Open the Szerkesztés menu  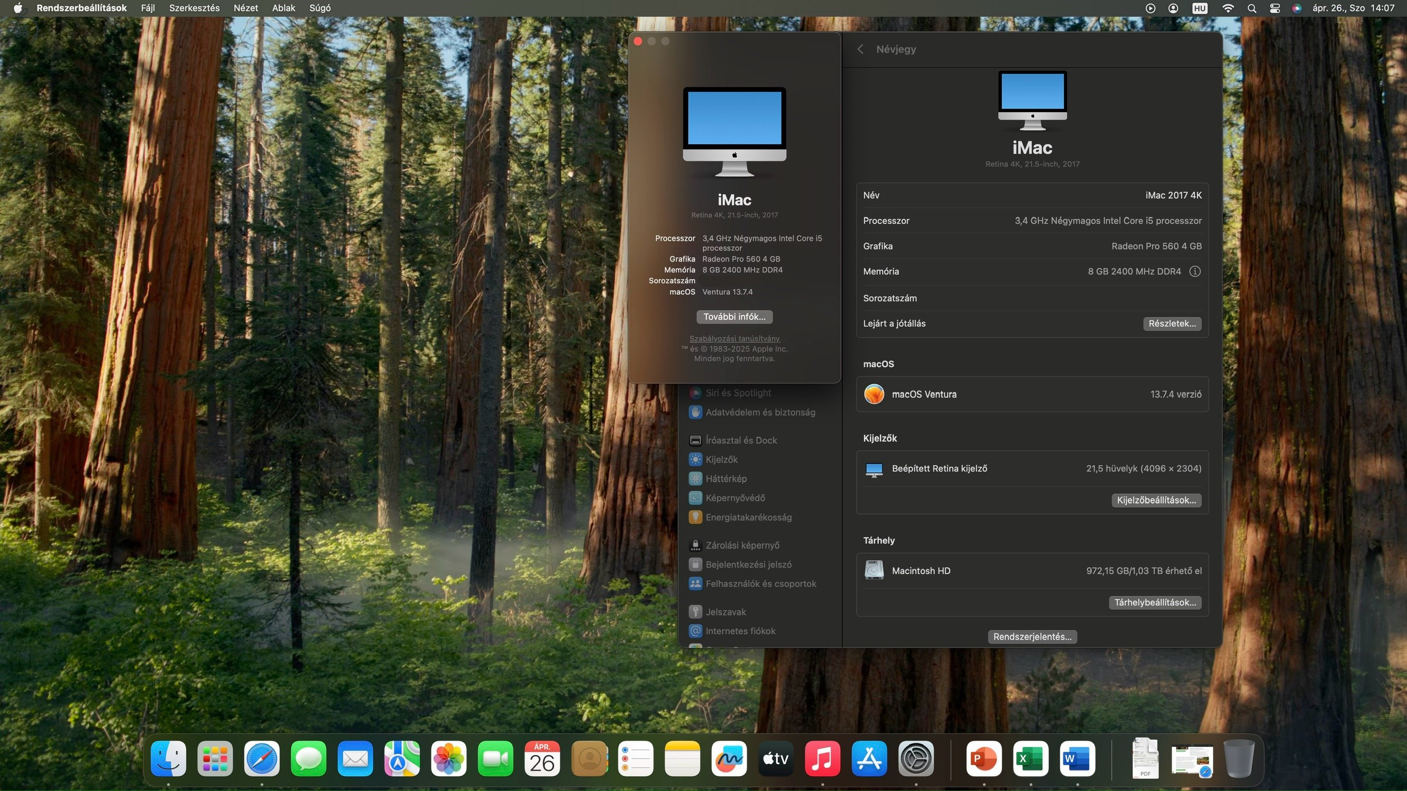tap(195, 8)
